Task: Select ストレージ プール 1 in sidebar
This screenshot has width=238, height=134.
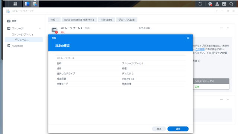Action: click(x=22, y=35)
